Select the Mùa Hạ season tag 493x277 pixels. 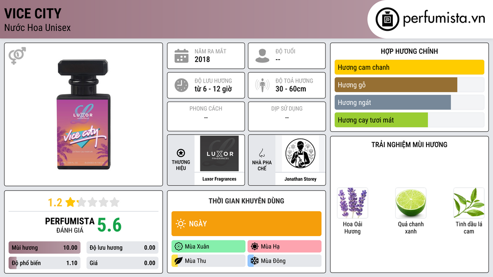coord(285,246)
